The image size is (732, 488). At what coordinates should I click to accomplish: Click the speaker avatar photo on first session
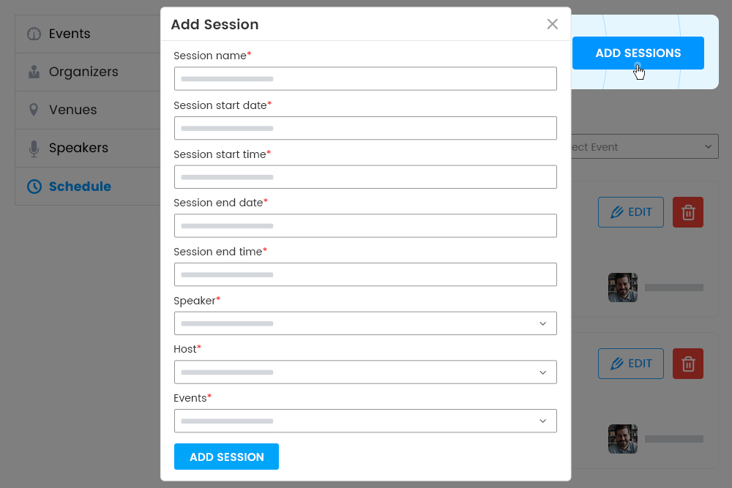622,287
